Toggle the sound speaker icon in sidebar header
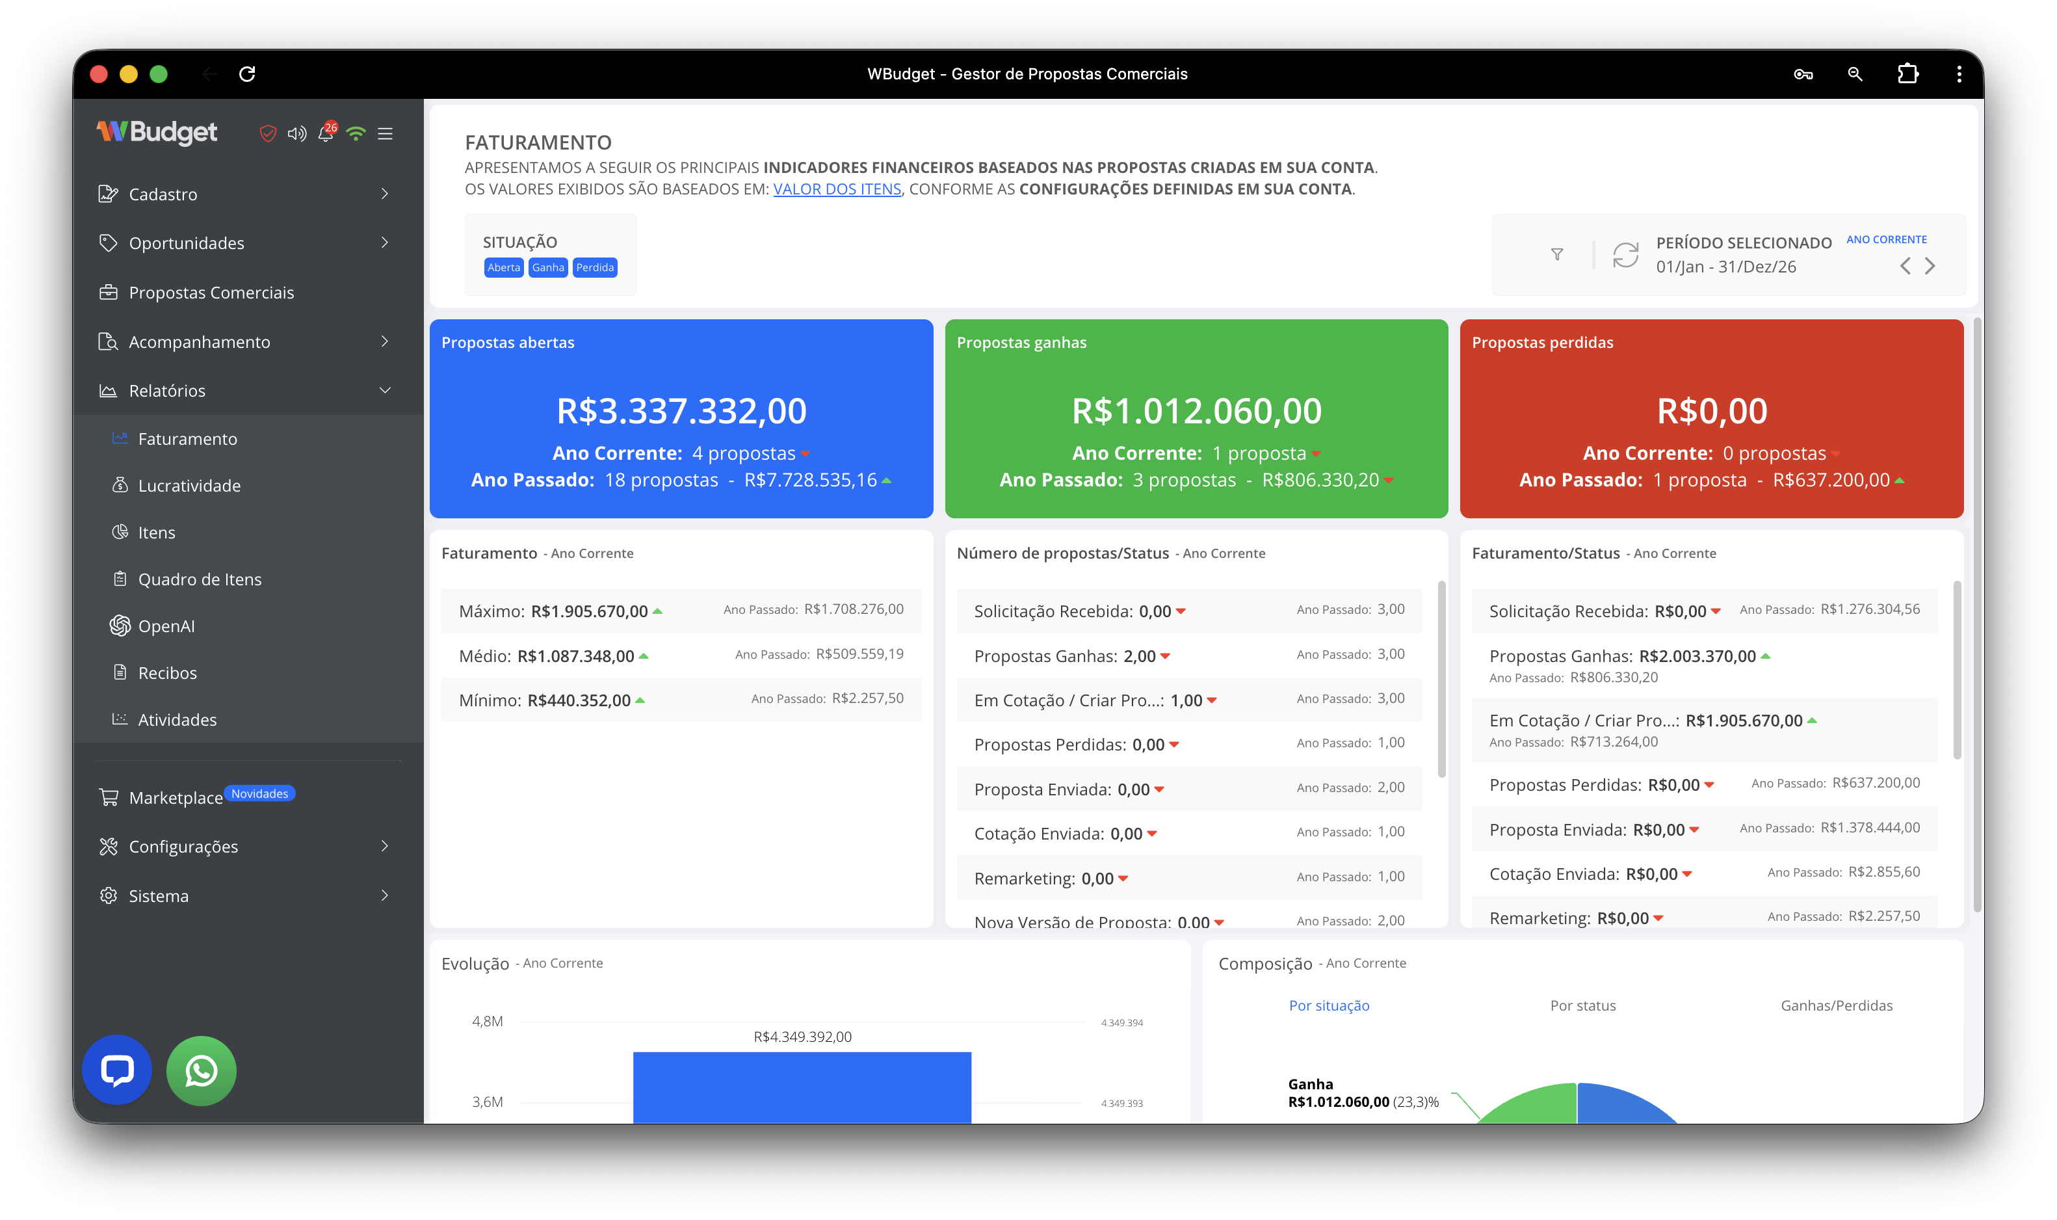The width and height of the screenshot is (2057, 1220). click(296, 133)
